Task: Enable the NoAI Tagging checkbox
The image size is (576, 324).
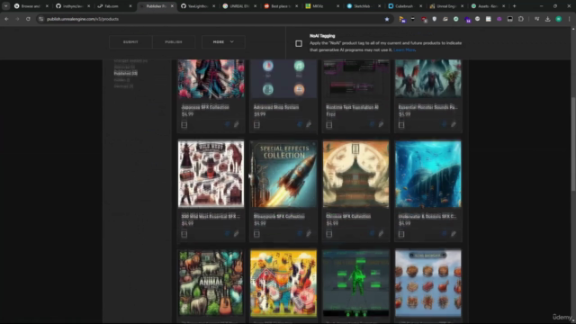Action: (299, 43)
